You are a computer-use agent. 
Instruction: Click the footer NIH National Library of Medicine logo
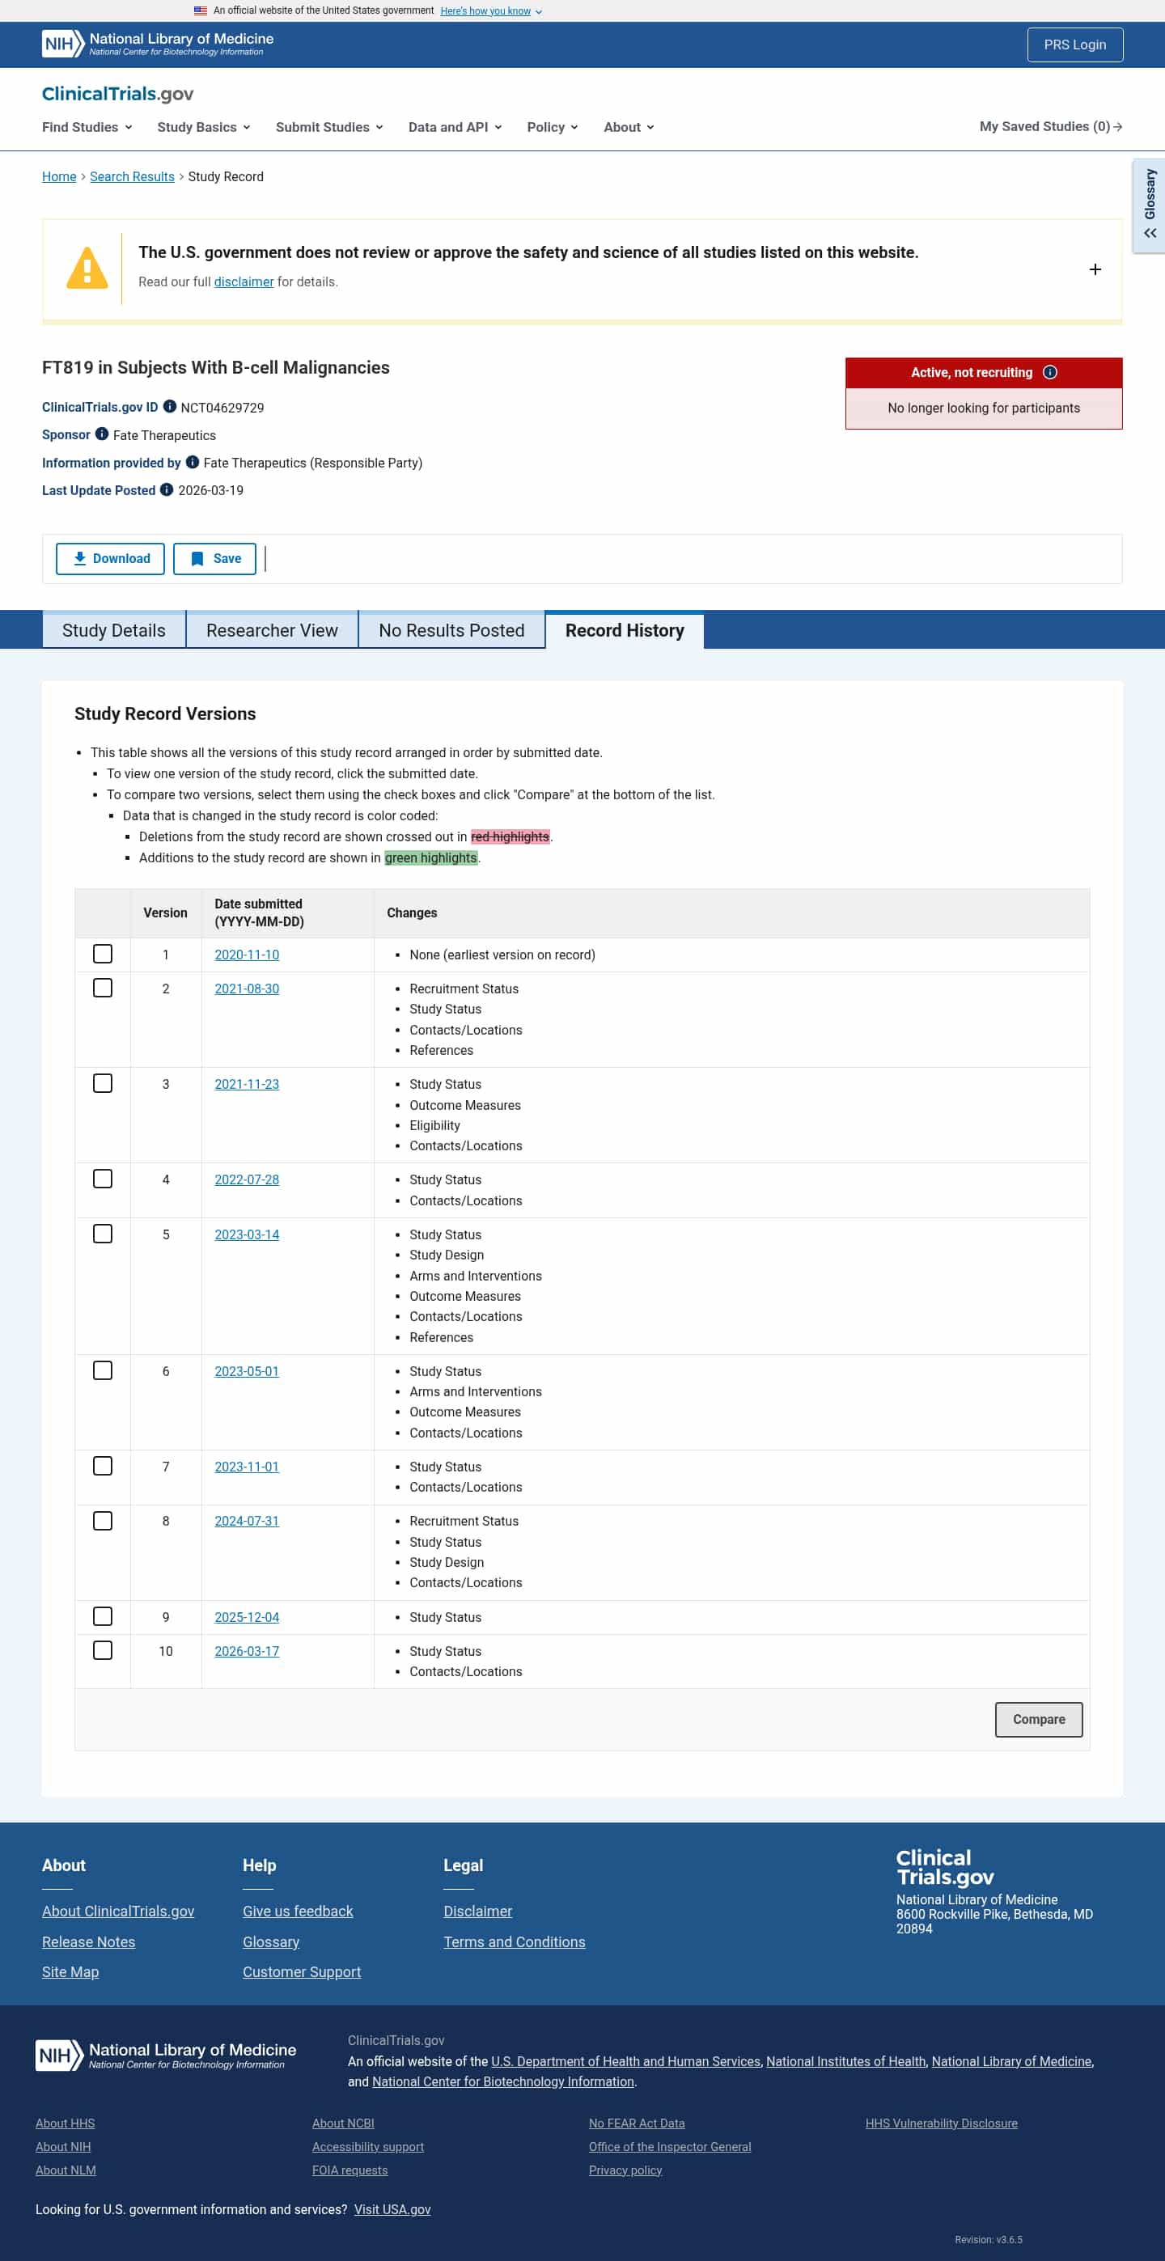point(166,2055)
